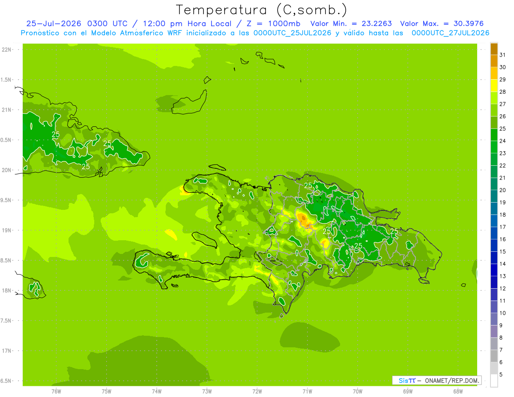Click the title "Temperatura (C,somb.)"
Image resolution: width=514 pixels, height=397 pixels.
(262, 10)
